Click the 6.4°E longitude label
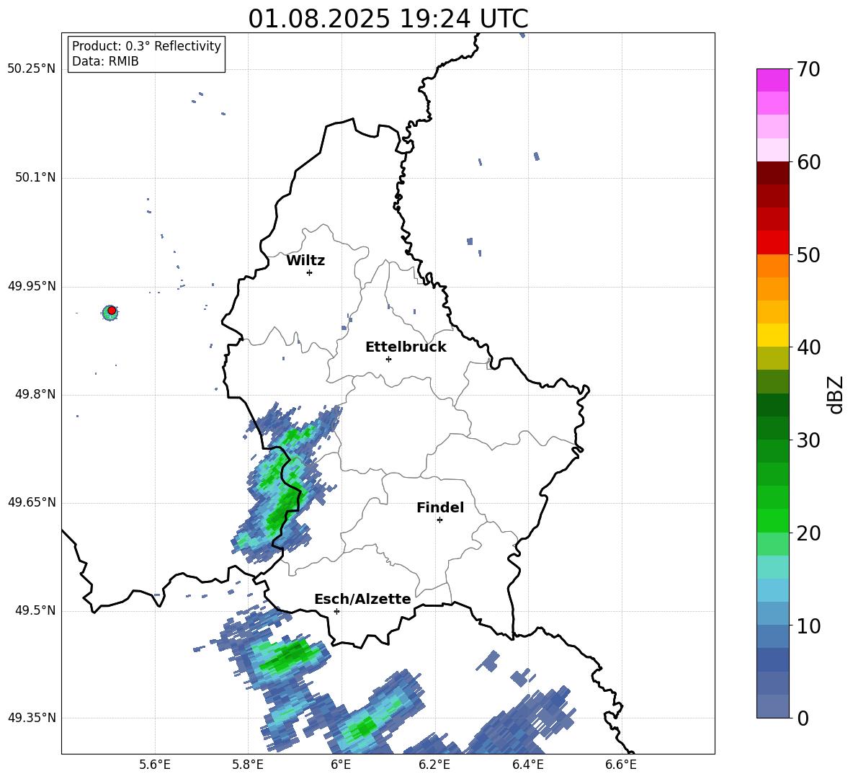The height and width of the screenshot is (779, 853). pyautogui.click(x=527, y=765)
